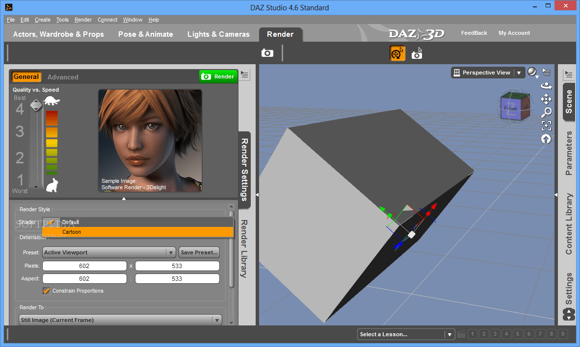Select the Cartoon shader option
The width and height of the screenshot is (580, 347).
[x=72, y=232]
